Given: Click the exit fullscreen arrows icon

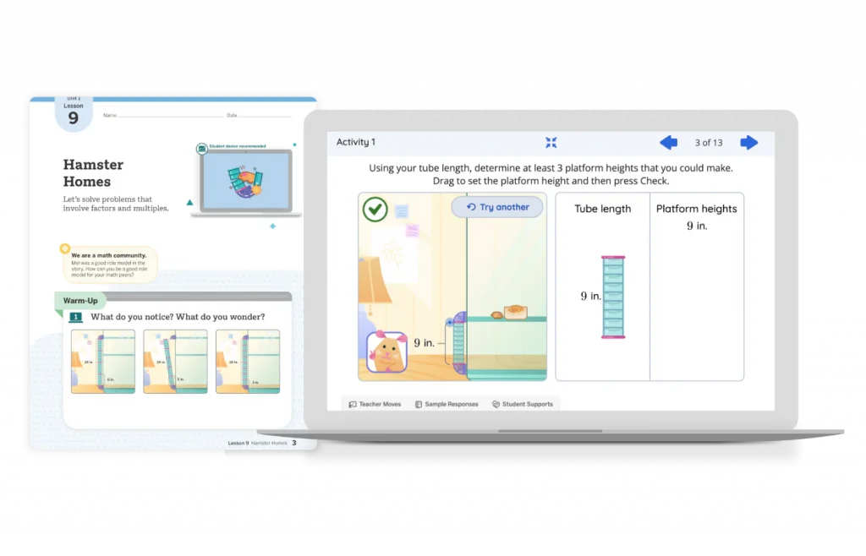Looking at the screenshot, I should point(551,142).
